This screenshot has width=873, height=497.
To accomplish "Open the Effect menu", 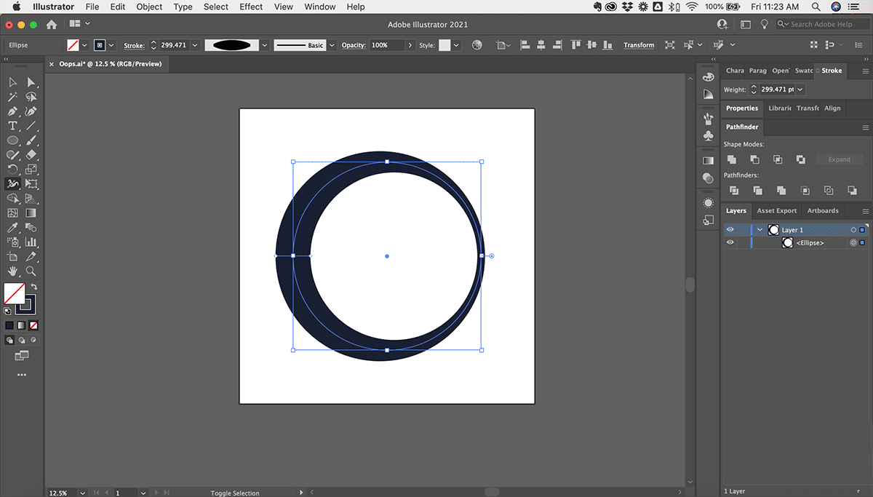I will point(251,7).
